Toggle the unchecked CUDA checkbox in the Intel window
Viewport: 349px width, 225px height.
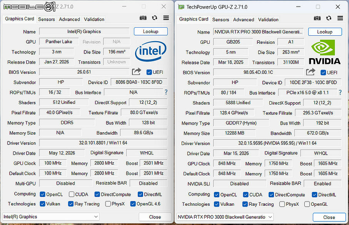[72, 194]
